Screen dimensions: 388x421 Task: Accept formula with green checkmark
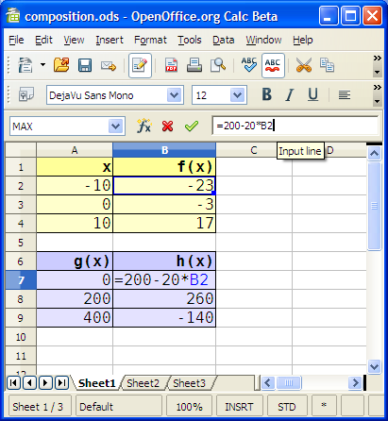click(192, 126)
